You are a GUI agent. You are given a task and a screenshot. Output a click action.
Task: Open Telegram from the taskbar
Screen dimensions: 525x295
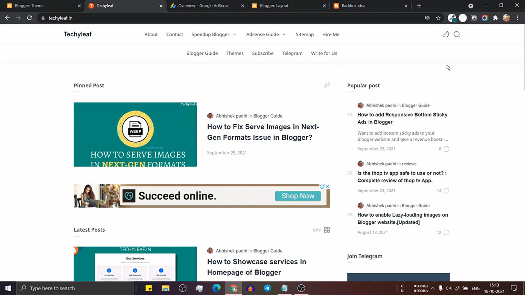tap(267, 288)
